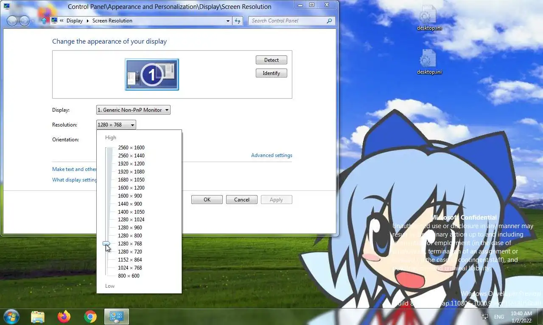Launch Firefox from the taskbar
Viewport: 543px width, 325px height.
[64, 317]
